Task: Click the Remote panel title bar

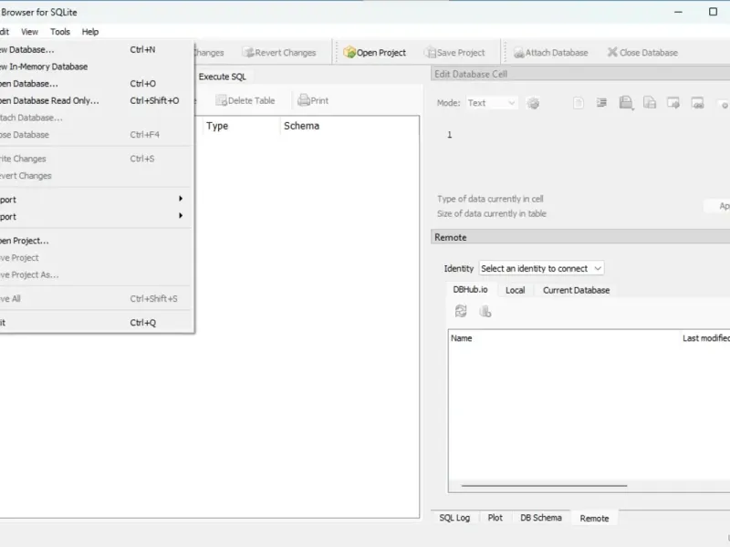Action: coord(580,237)
